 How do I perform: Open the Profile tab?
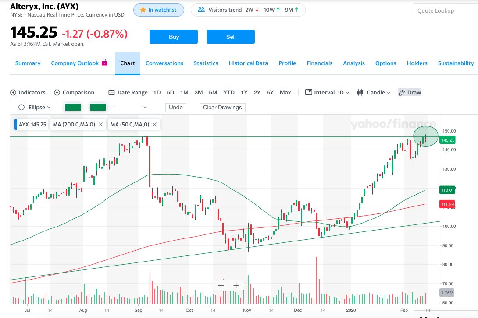pyautogui.click(x=287, y=63)
